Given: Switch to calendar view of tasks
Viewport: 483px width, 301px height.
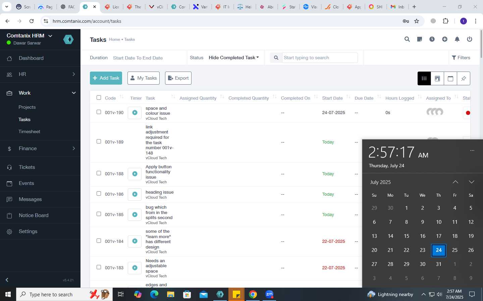Looking at the screenshot, I should coord(450,79).
